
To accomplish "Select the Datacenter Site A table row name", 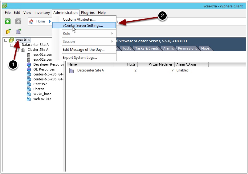I will [91, 70].
